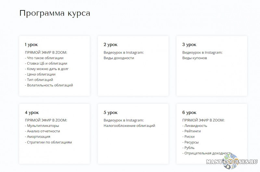Image resolution: width=260 pixels, height=172 pixels.
Task: Select the "2 урок" card title
Action: click(110, 44)
